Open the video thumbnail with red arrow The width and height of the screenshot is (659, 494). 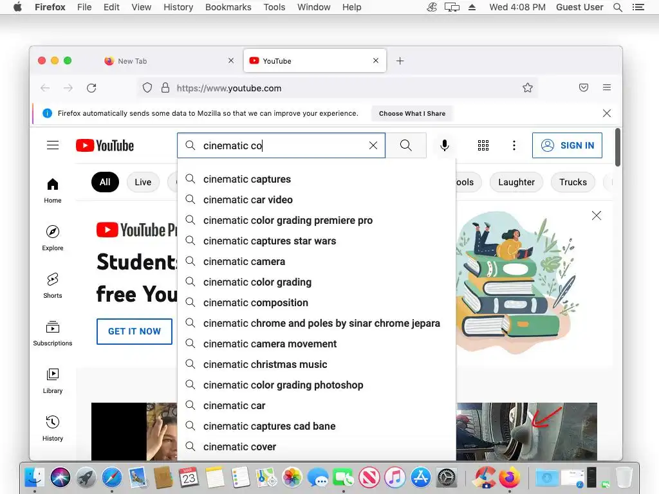point(526,432)
